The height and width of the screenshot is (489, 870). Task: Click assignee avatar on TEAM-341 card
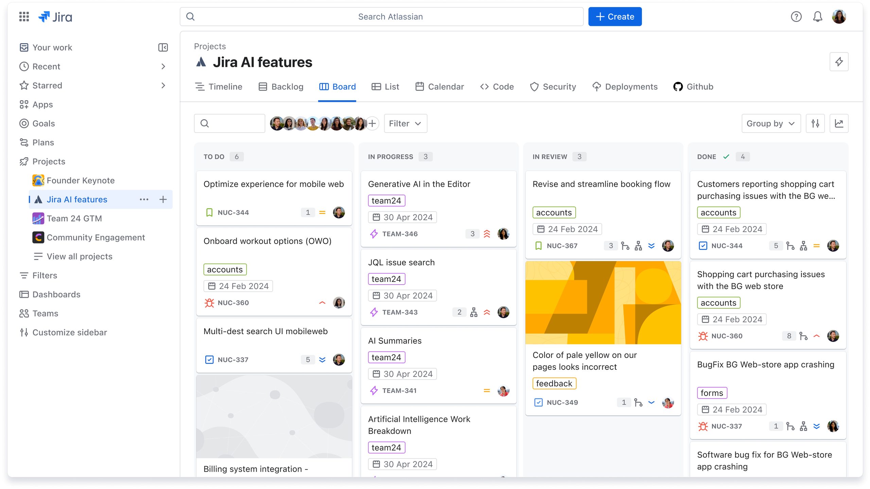click(x=503, y=391)
